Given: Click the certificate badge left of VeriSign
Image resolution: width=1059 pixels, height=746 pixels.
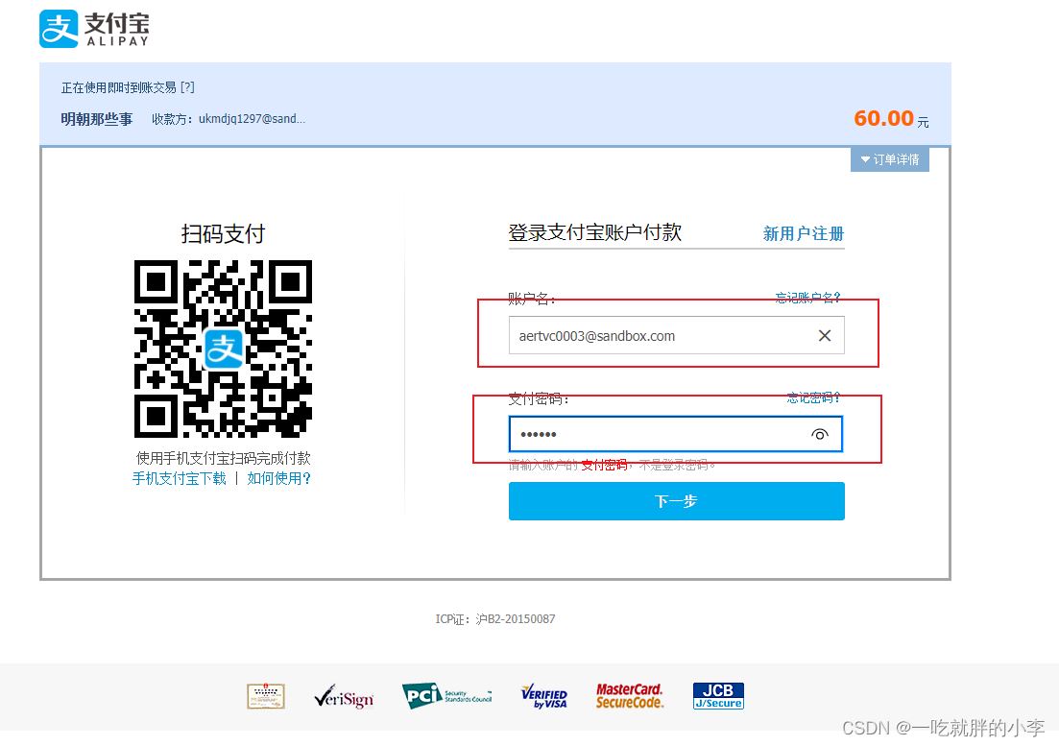Looking at the screenshot, I should tap(266, 696).
